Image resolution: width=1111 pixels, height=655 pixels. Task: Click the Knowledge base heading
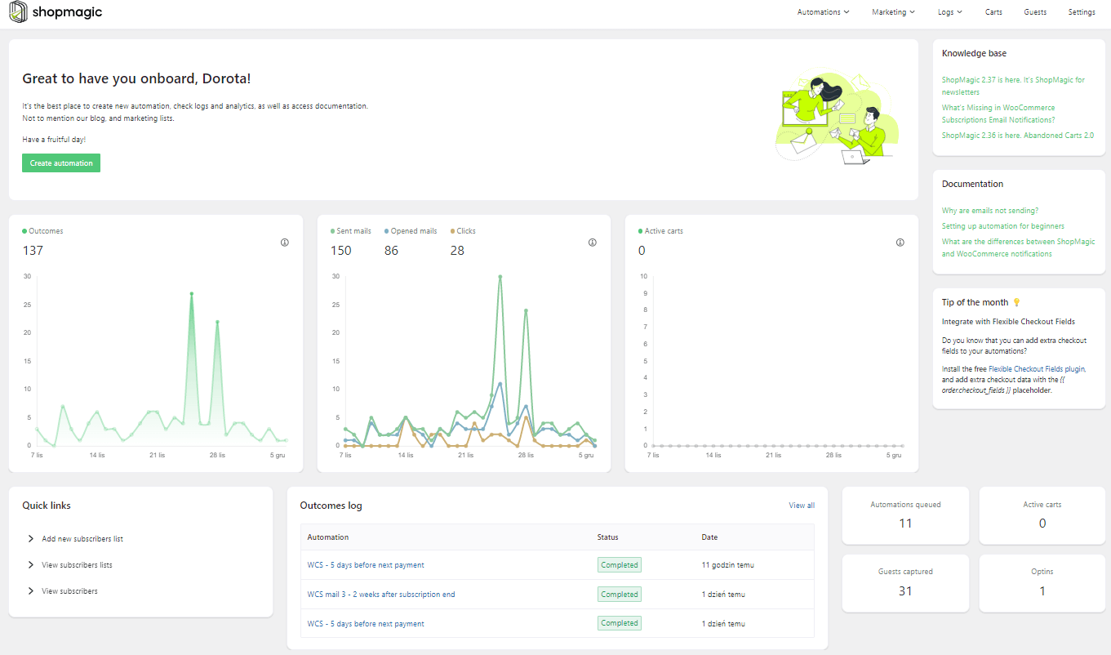tap(974, 53)
